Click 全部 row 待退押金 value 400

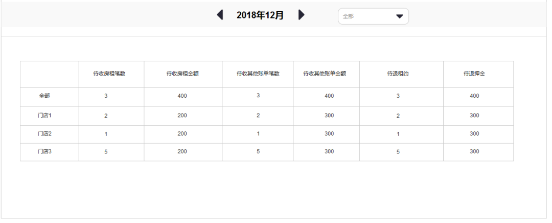point(474,96)
